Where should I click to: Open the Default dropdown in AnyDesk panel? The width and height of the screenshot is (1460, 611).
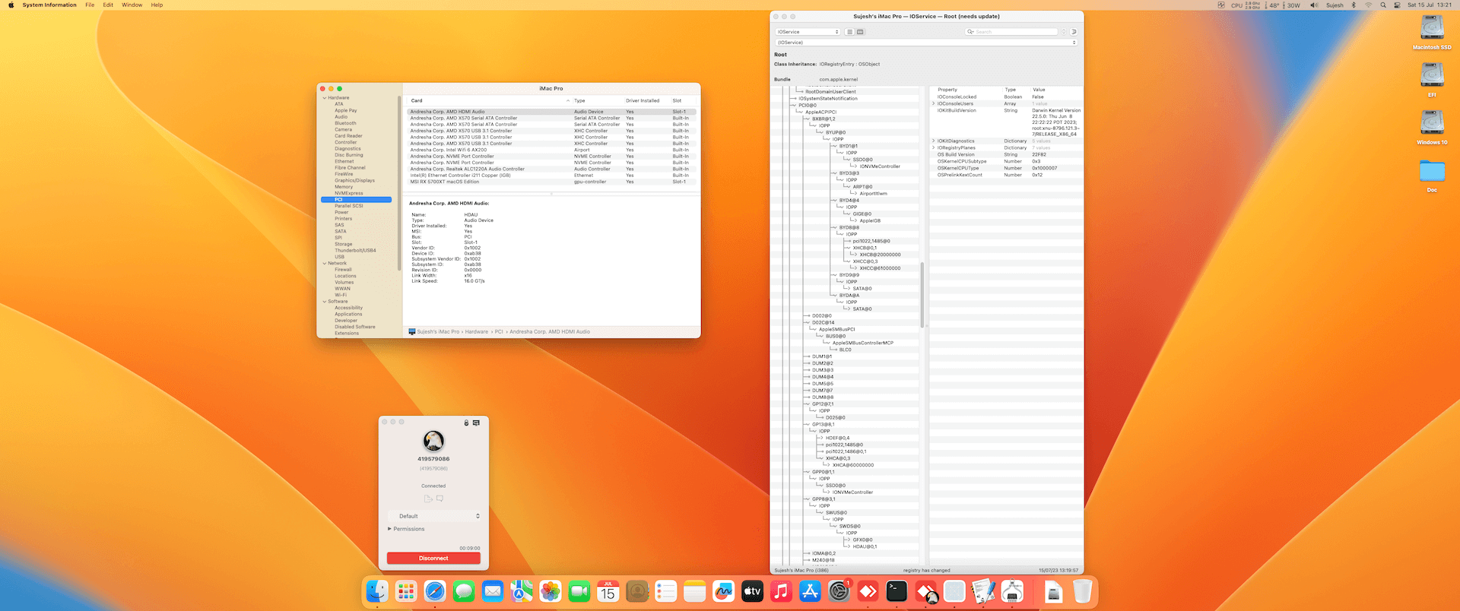pyautogui.click(x=433, y=516)
